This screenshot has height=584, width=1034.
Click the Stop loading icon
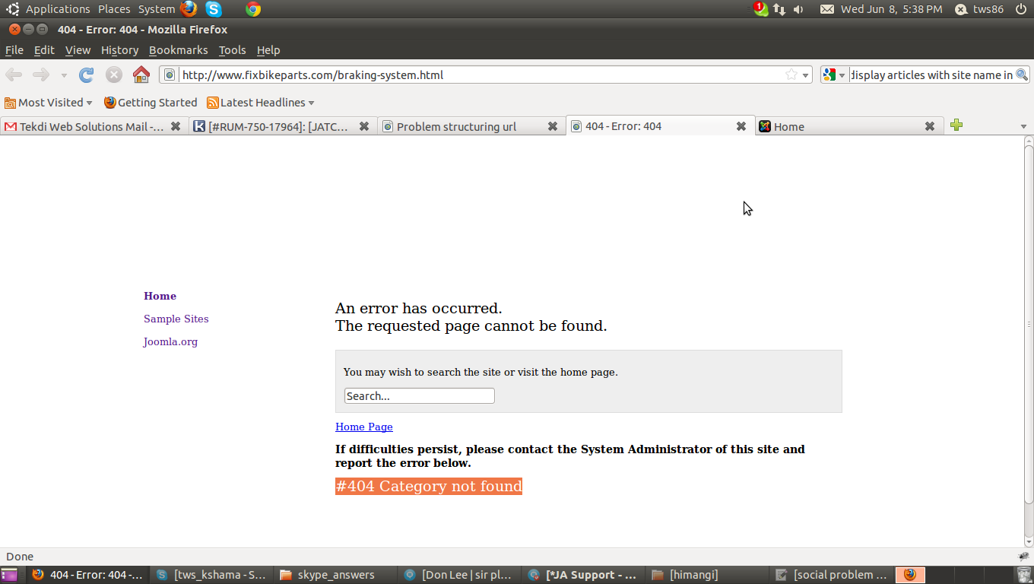click(114, 75)
